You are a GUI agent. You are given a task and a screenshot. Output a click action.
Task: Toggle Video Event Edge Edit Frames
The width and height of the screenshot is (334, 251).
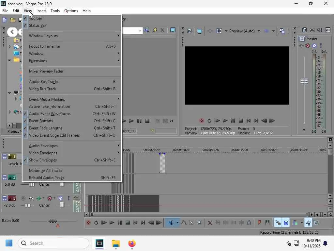(72, 135)
